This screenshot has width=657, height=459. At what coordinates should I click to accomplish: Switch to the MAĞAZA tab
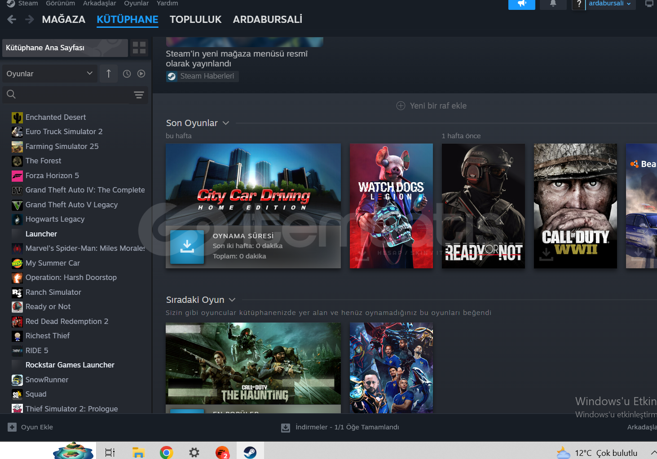[x=63, y=19]
